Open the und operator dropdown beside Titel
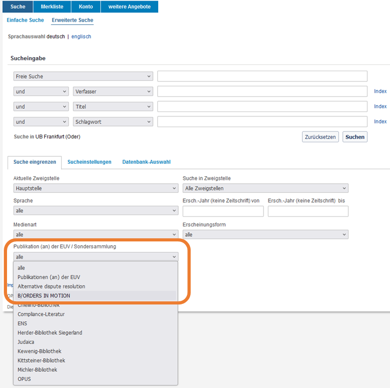Screen dimensions: 390x388 [41, 106]
